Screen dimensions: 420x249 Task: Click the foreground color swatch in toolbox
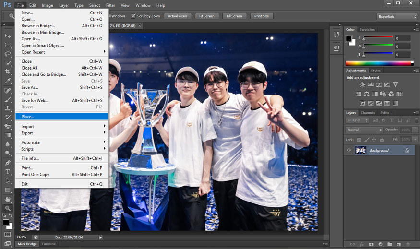point(6,222)
